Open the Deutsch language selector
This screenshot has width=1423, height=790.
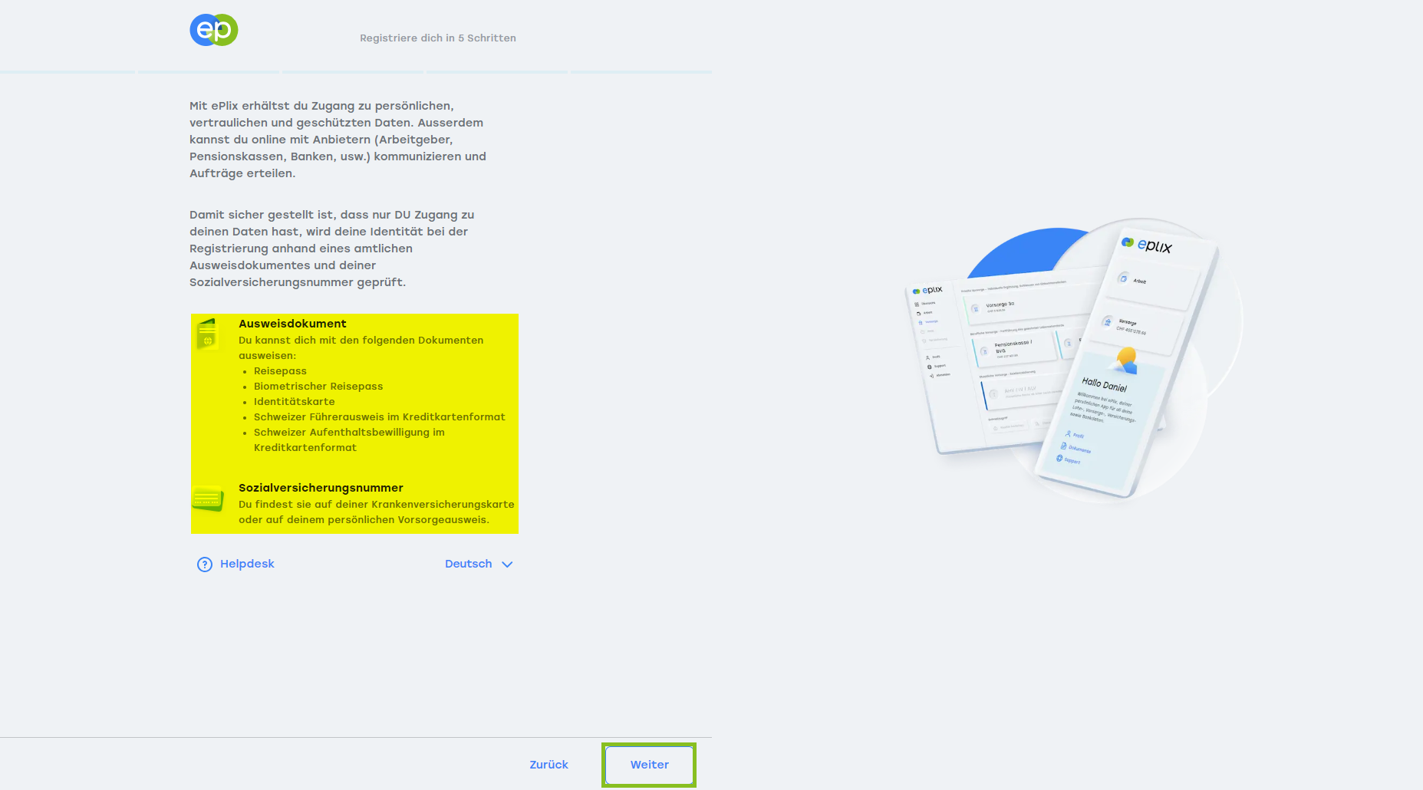pos(469,564)
